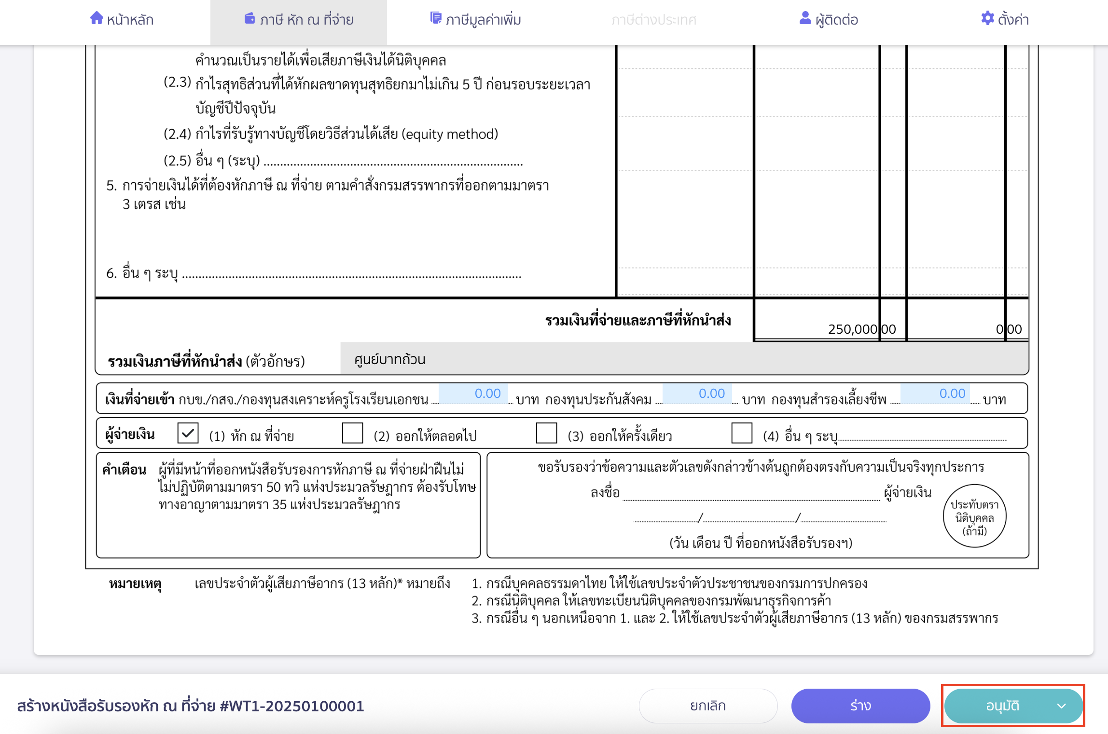Select the withholding tax briefcase icon
Image resolution: width=1108 pixels, height=734 pixels.
249,18
